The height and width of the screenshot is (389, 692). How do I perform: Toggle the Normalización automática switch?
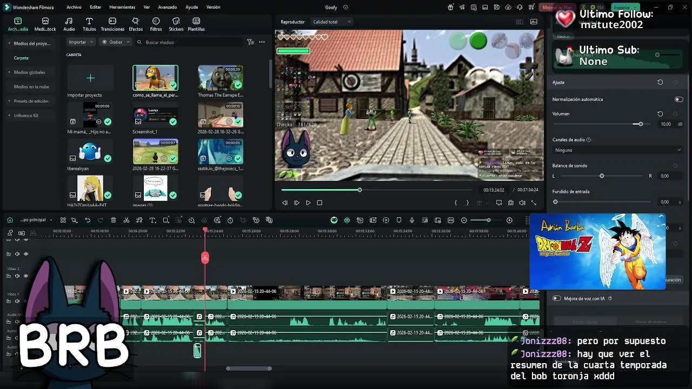(x=678, y=99)
